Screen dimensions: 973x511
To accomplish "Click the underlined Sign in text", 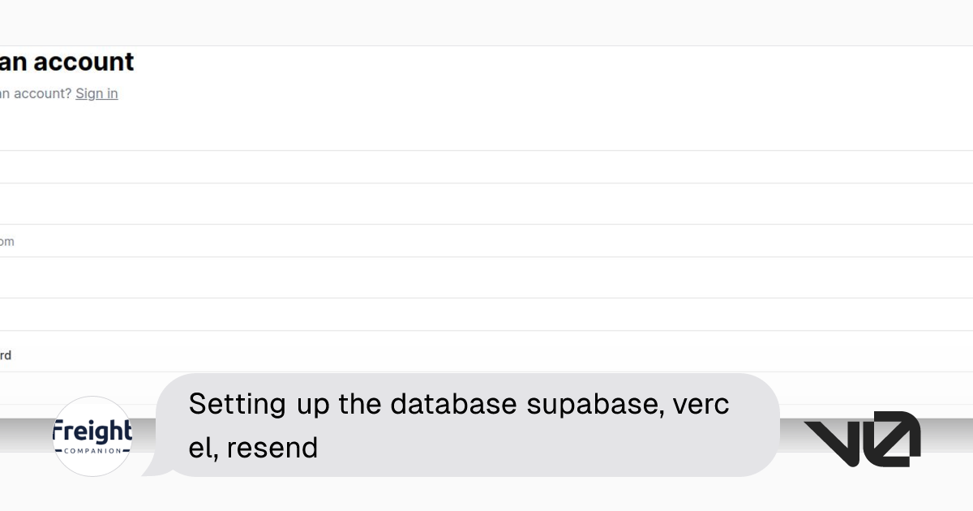I will click(x=96, y=93).
